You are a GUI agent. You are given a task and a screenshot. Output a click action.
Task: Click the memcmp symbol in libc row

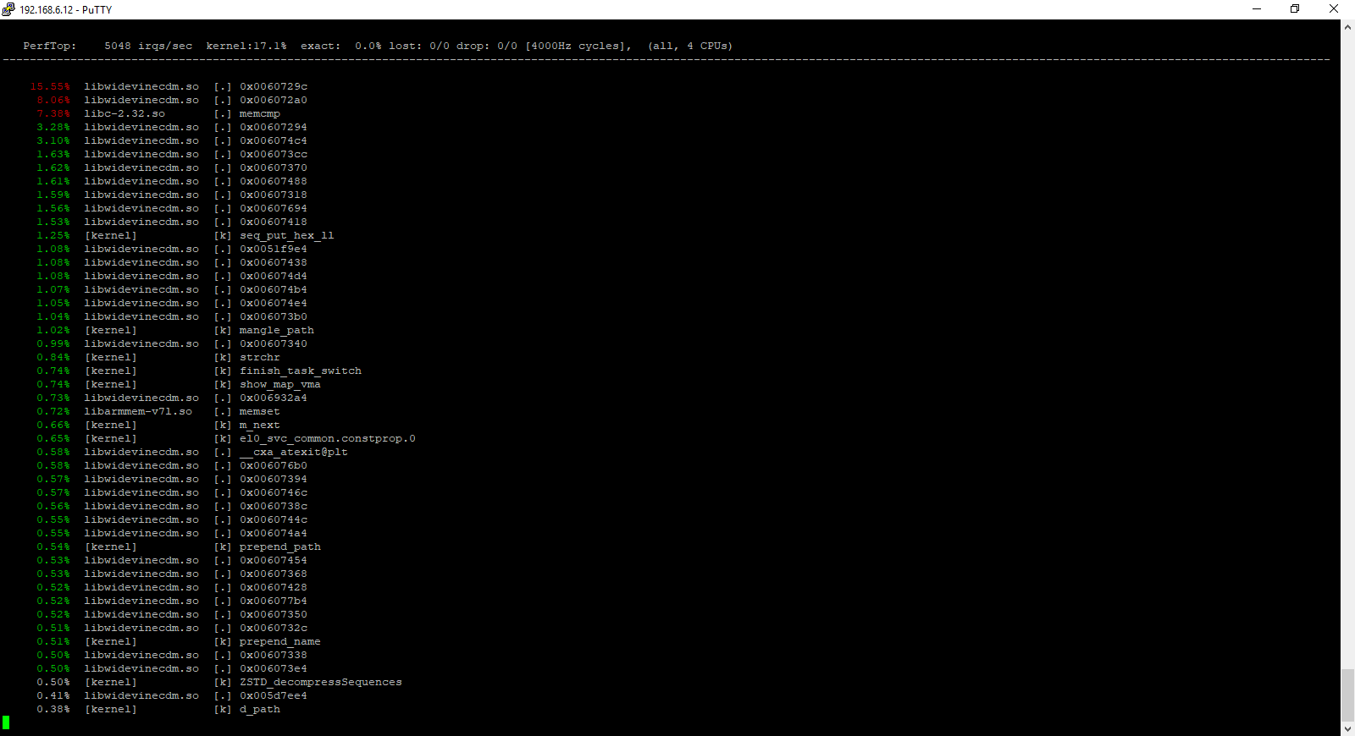click(259, 114)
